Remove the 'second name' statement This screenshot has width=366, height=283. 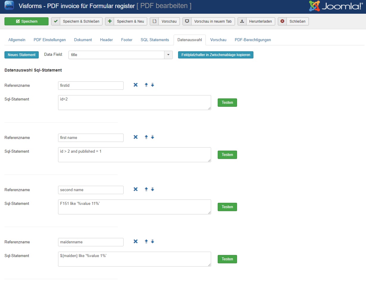click(x=136, y=189)
